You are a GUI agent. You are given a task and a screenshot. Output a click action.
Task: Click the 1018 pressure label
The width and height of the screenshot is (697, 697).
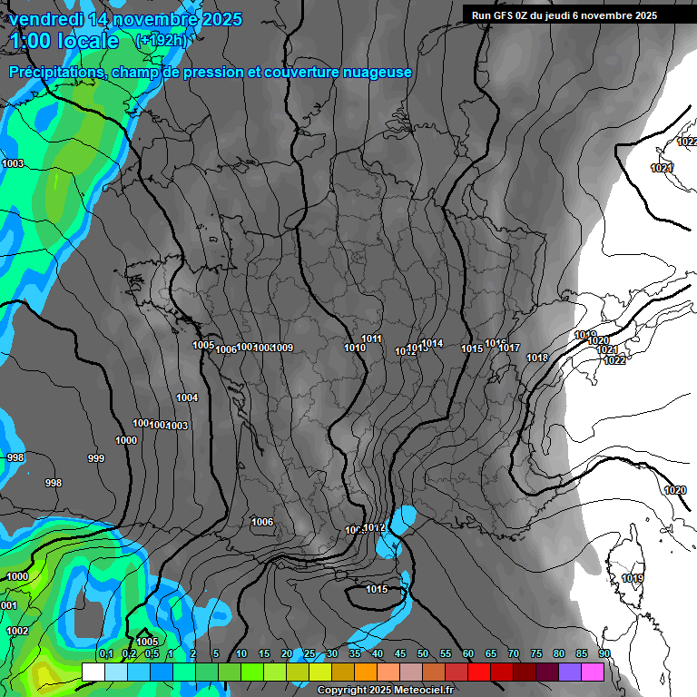click(537, 358)
